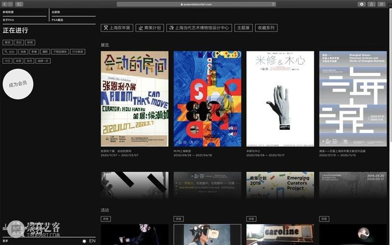This screenshot has height=245, width=392.
Task: Open the M/M上海制造 caption link
Action: tap(182, 151)
